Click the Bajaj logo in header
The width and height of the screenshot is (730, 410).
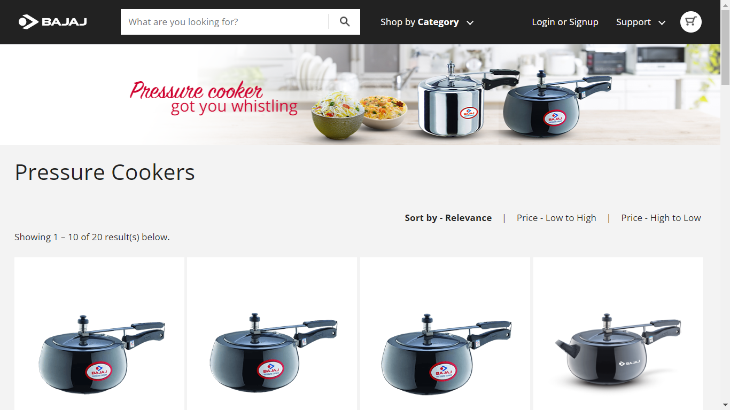point(52,22)
